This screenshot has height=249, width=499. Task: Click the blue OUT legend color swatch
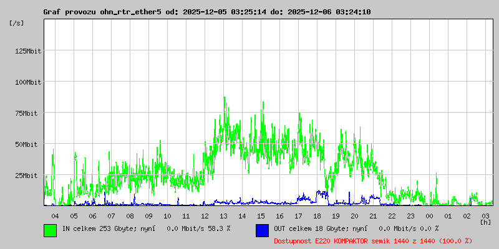pos(262,230)
